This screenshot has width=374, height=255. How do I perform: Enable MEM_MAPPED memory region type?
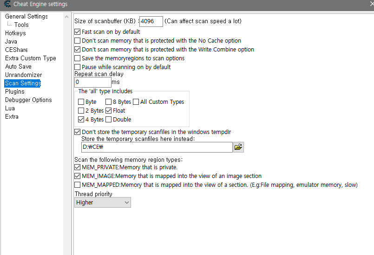click(77, 185)
